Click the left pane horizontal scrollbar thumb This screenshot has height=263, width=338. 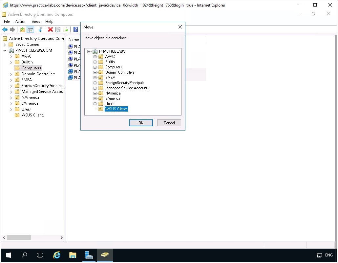click(19, 238)
